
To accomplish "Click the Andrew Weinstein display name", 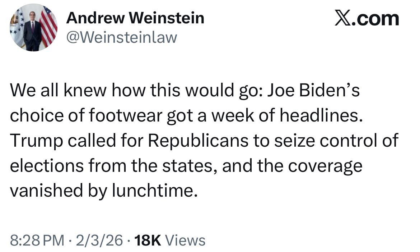I will [135, 18].
